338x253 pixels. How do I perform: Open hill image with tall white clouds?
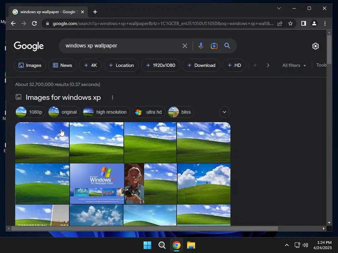(204, 183)
